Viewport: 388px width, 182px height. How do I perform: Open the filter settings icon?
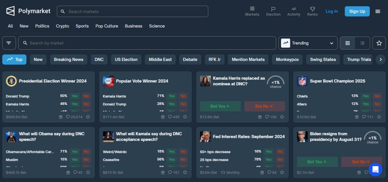click(x=9, y=43)
